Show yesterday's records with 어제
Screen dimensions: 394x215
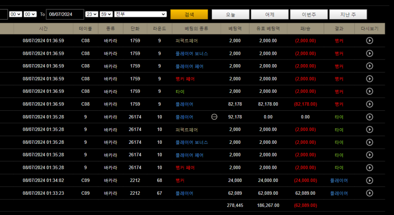[x=269, y=14]
